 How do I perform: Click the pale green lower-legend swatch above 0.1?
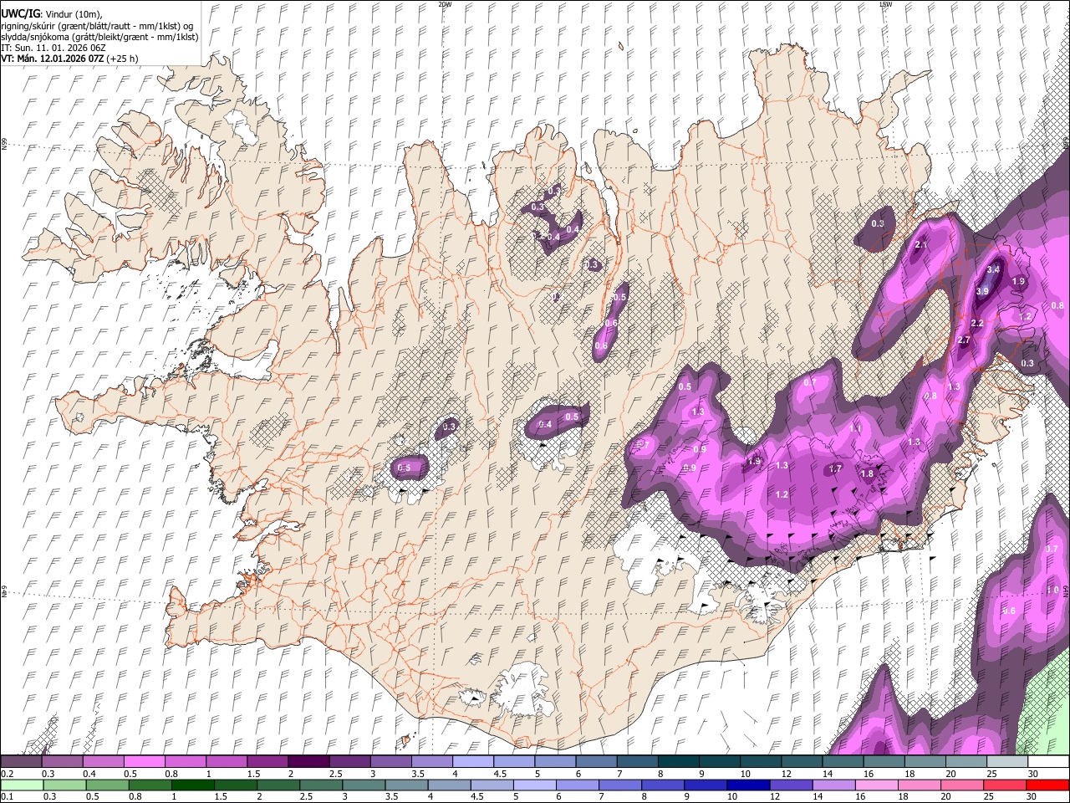(21, 785)
